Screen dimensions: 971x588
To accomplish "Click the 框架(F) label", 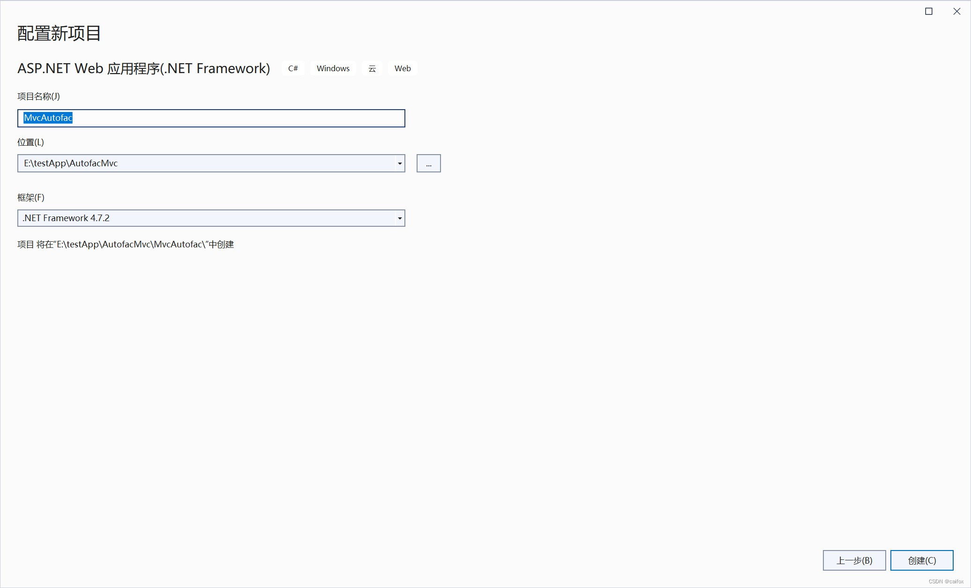I will (31, 198).
